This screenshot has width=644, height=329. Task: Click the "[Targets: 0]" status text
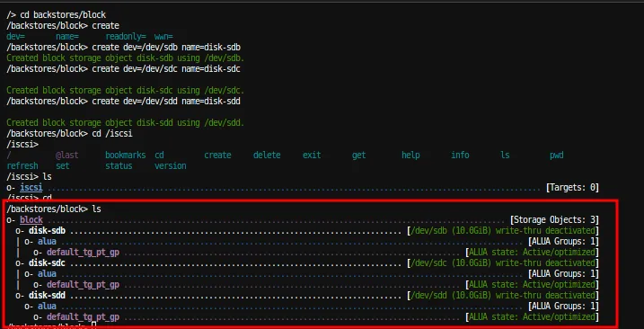click(572, 188)
